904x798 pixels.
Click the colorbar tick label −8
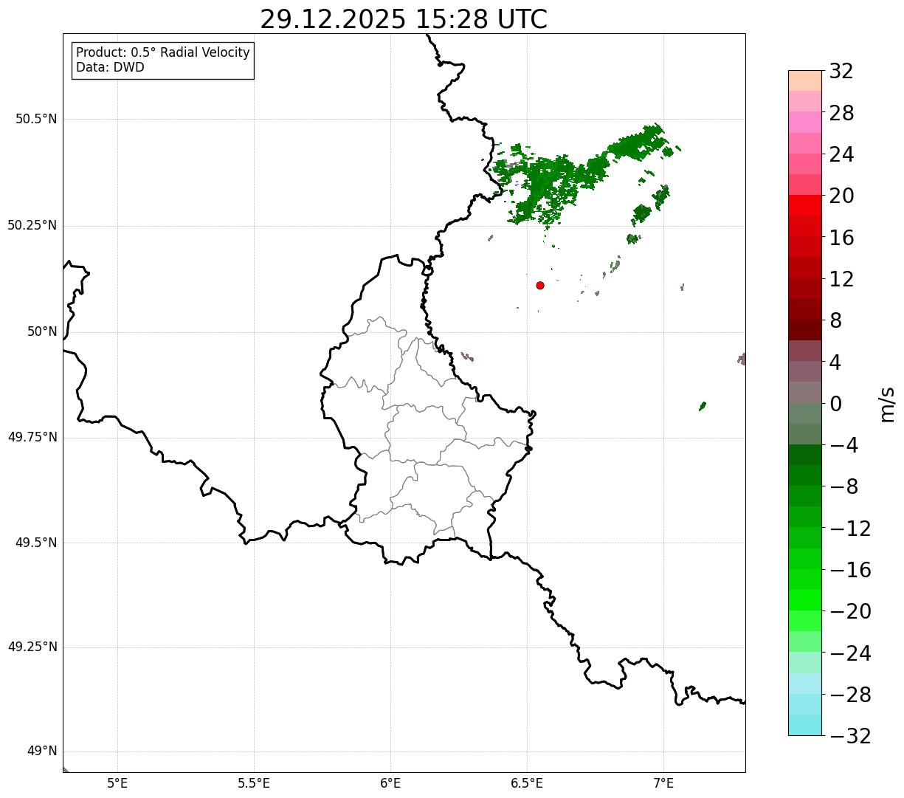(844, 486)
